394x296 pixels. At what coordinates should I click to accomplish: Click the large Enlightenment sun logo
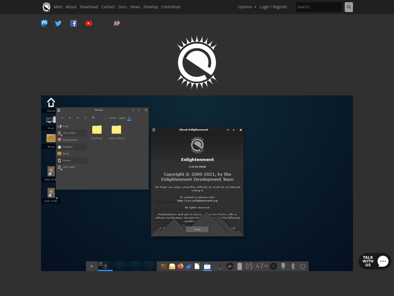pyautogui.click(x=197, y=62)
